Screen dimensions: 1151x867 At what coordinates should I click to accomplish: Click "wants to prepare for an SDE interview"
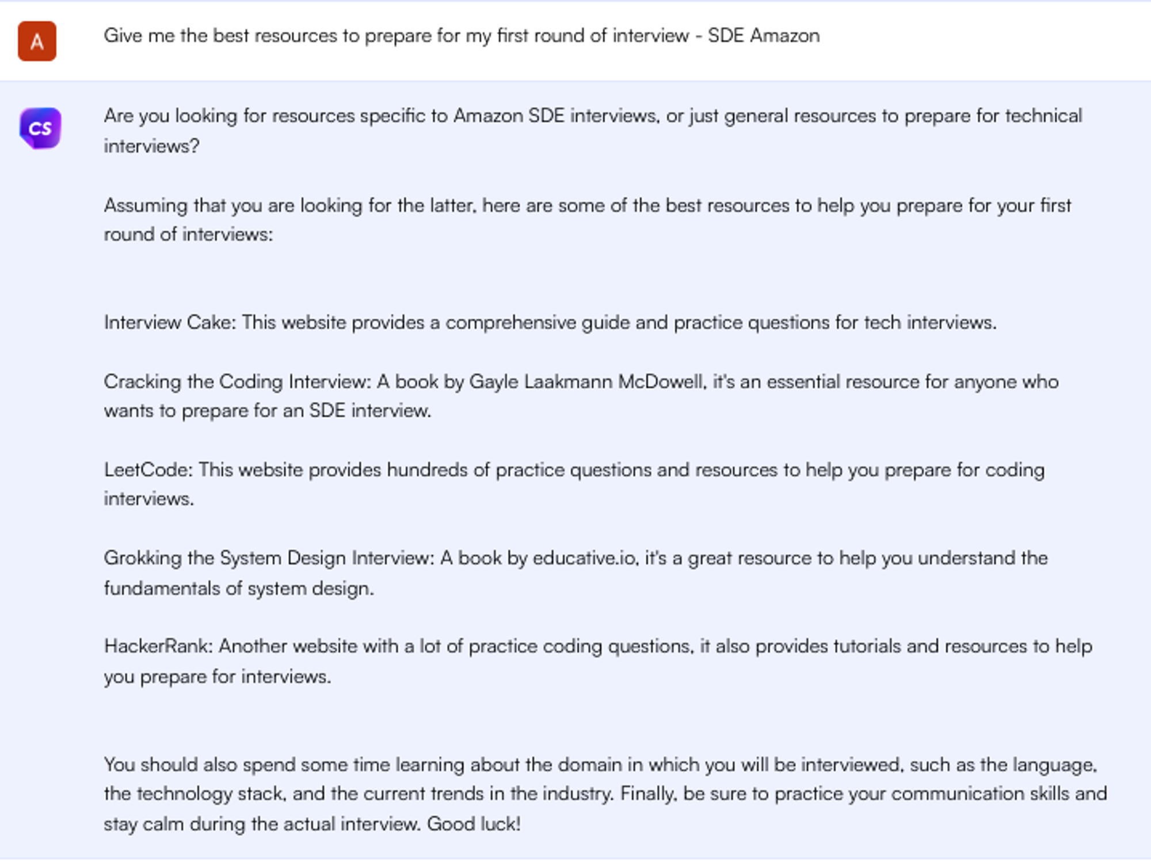267,411
